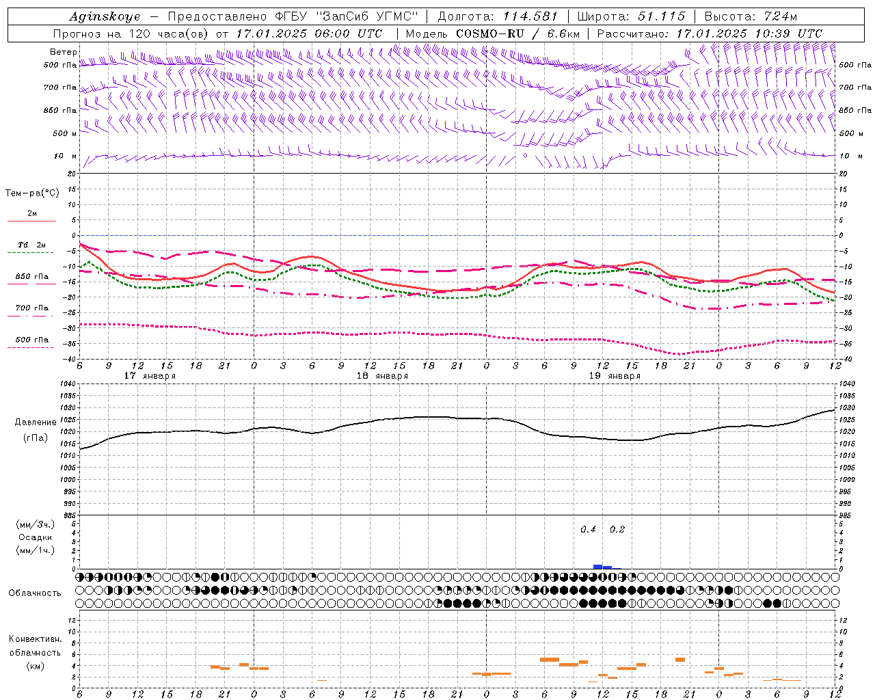This screenshot has height=700, width=875.
Task: Select the 'Td 2м' dew point legend label
Action: pyautogui.click(x=31, y=245)
